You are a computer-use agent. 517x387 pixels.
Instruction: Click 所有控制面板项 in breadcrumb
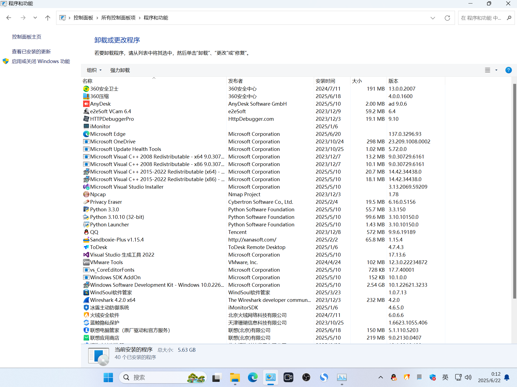118,18
